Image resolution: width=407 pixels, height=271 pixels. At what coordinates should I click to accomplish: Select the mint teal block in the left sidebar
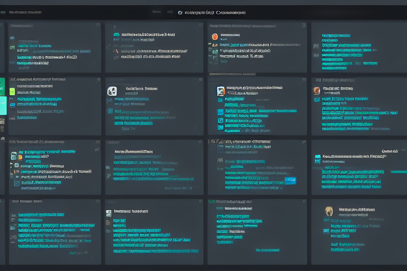tap(2, 105)
